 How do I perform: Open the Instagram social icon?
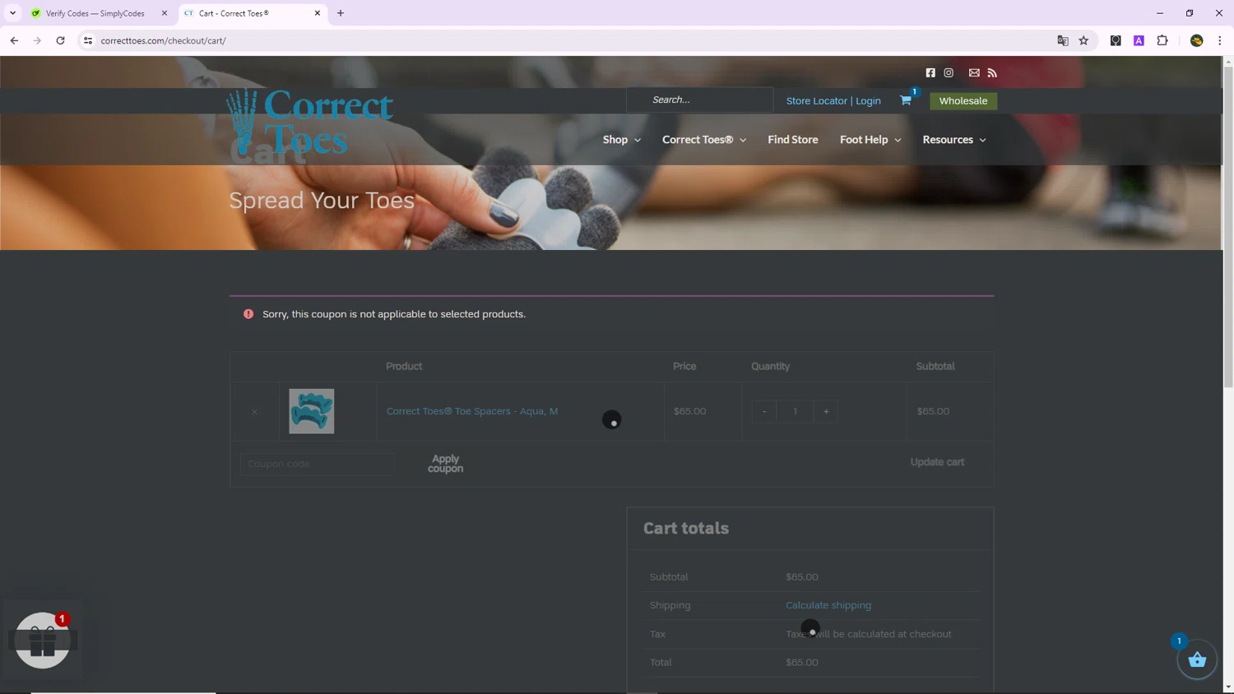pos(949,73)
